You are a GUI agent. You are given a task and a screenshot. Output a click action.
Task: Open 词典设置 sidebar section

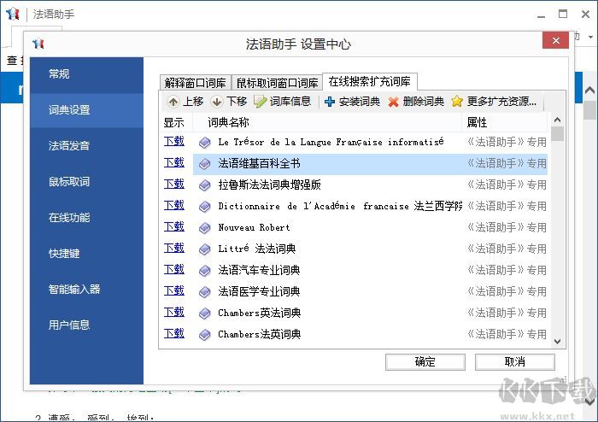pos(86,110)
